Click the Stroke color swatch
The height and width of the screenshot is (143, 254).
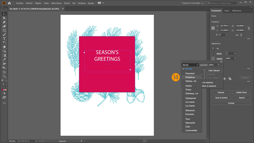coord(213,53)
